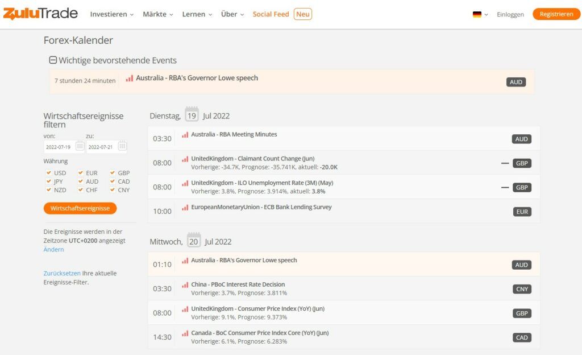
Task: Open the 'zu' date calendar picker icon
Action: click(122, 146)
